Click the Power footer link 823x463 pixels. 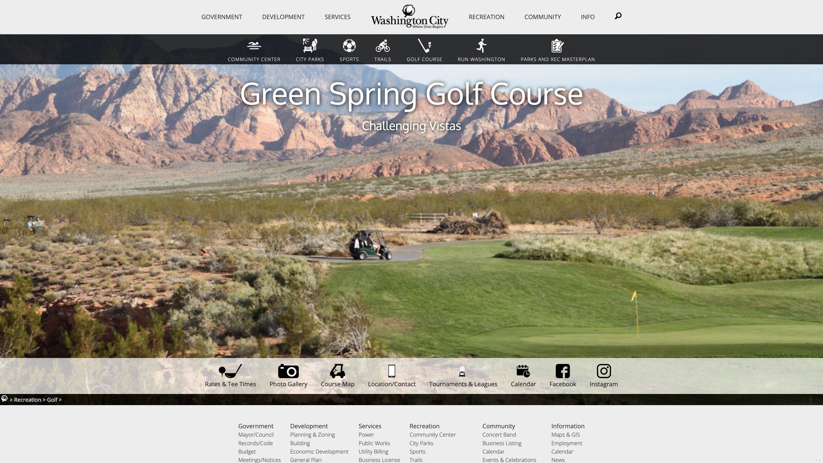point(366,435)
